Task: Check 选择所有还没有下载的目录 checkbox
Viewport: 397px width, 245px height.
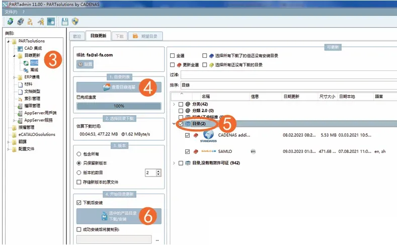Action: (205, 65)
